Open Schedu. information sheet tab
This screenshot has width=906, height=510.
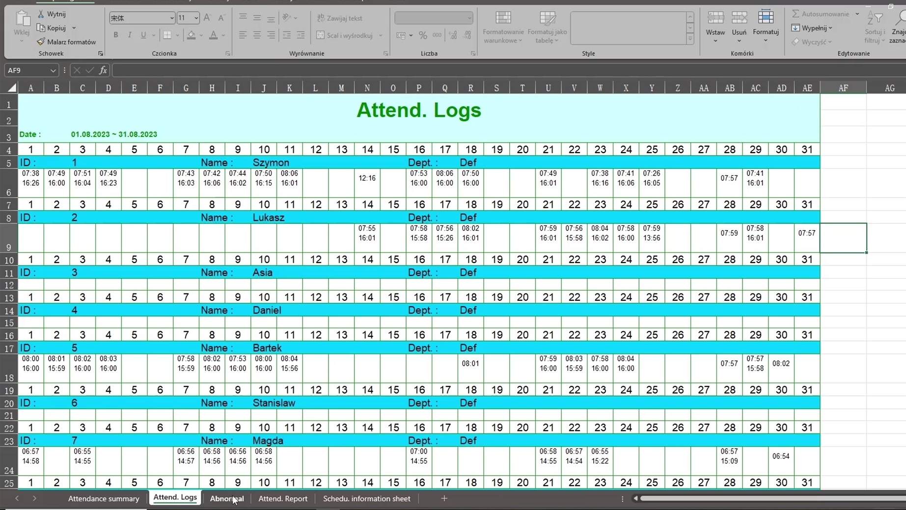point(367,499)
